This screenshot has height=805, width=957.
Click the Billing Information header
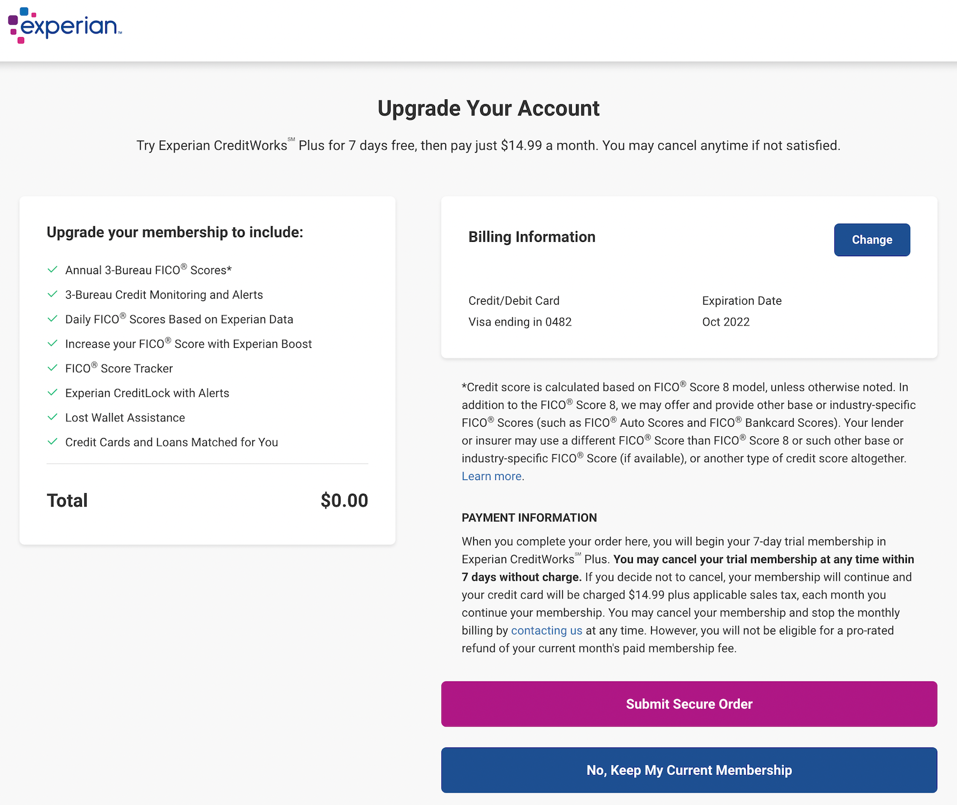(x=532, y=236)
